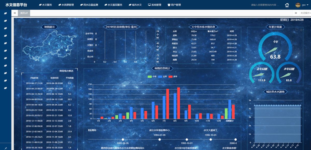Screen dimensions: 311x150
Task: Click the 武林 reservoir name in the table
Action: coord(175,35)
